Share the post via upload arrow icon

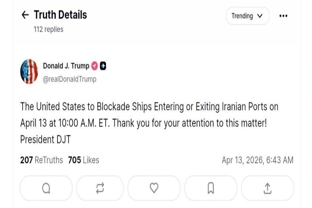[267, 188]
